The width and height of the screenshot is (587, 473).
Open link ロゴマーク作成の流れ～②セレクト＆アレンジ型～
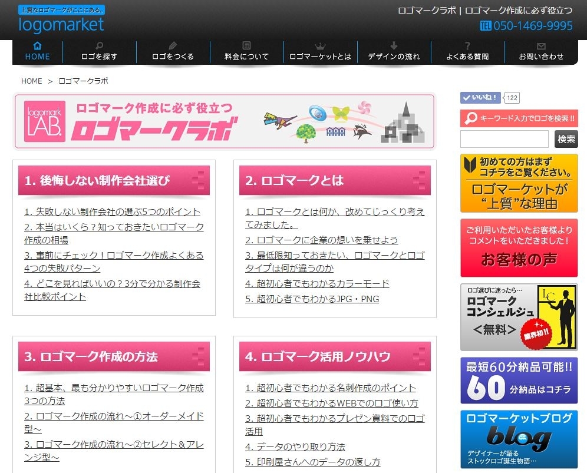114,451
